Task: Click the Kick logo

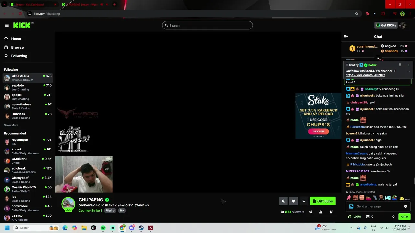Action: click(x=24, y=25)
